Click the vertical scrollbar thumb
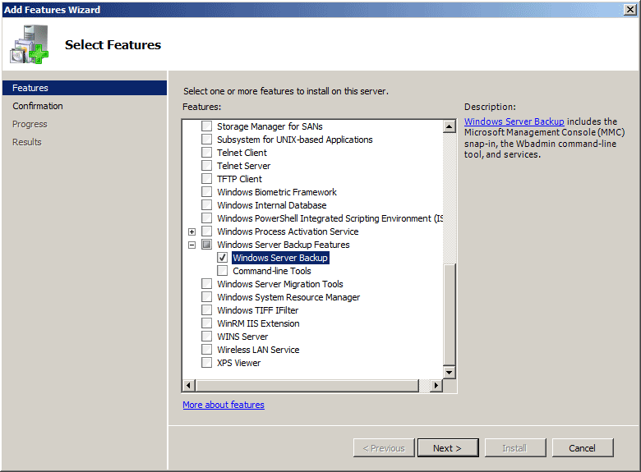 (449, 314)
